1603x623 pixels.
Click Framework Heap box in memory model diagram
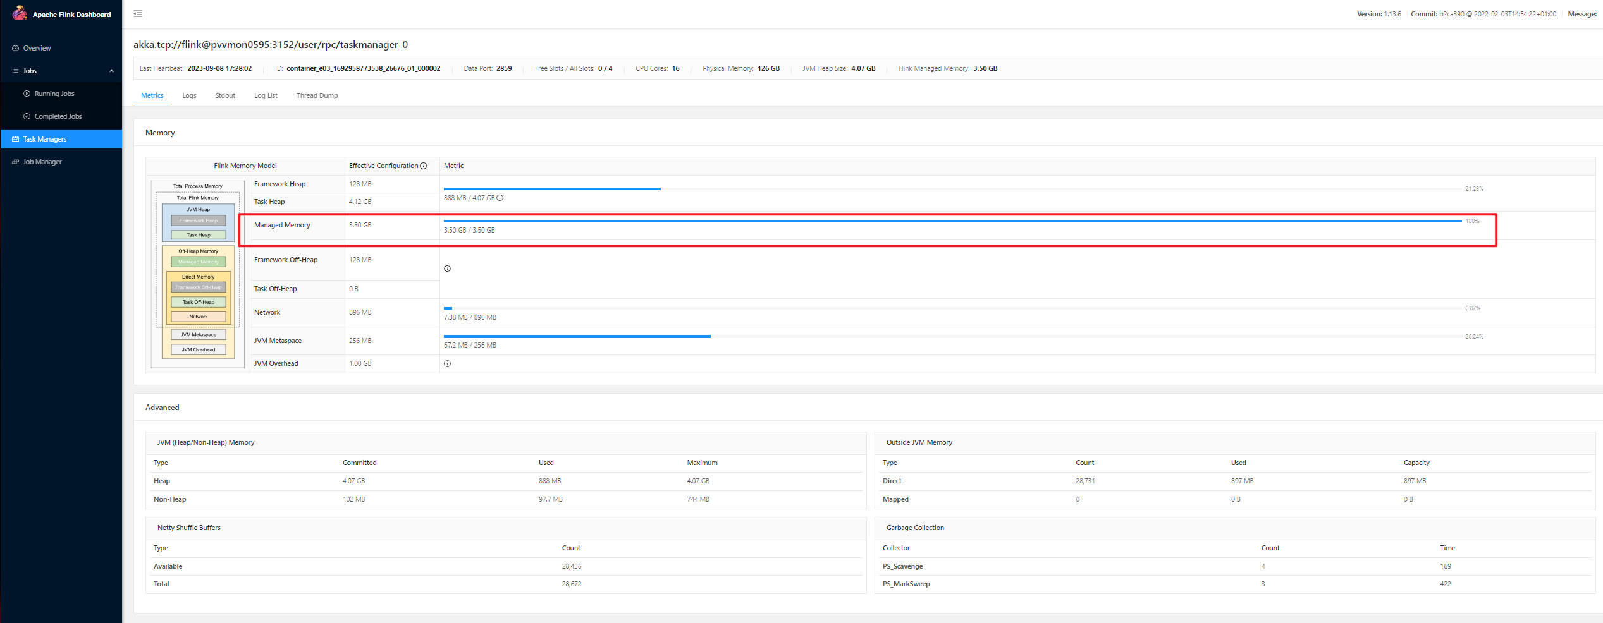(x=199, y=221)
